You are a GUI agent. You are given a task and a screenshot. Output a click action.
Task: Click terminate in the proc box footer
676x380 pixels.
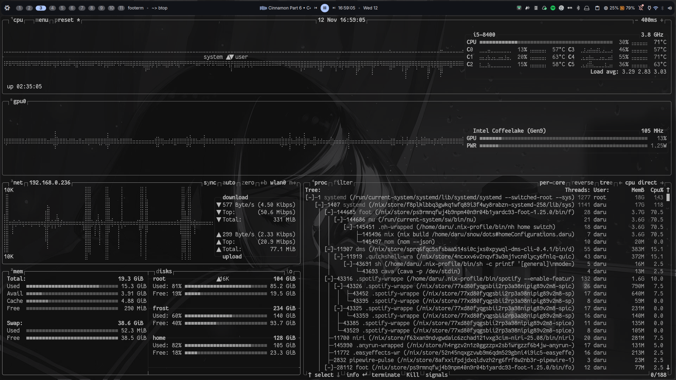[385, 375]
